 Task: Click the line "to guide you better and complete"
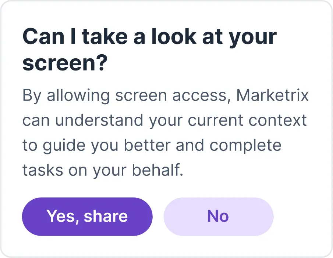point(152,145)
